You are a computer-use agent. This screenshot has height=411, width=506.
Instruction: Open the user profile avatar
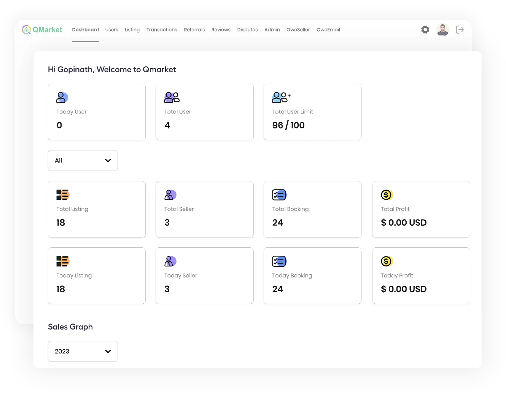point(442,30)
